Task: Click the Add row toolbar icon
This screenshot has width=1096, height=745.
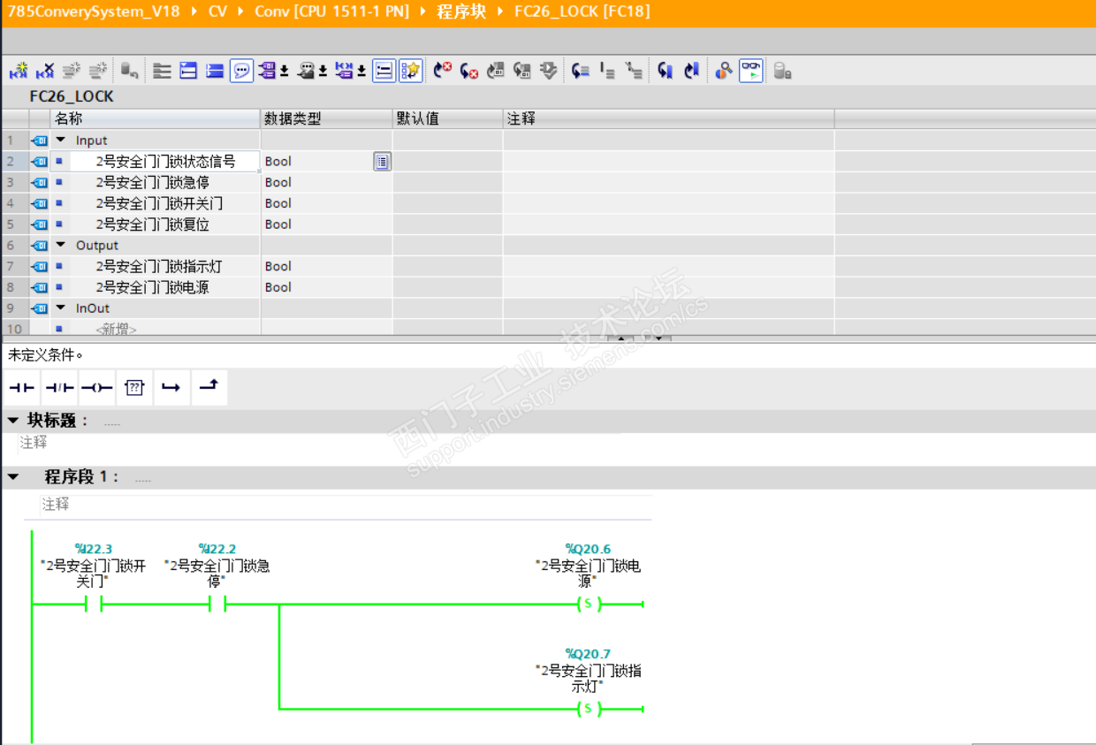Action: [x=98, y=71]
